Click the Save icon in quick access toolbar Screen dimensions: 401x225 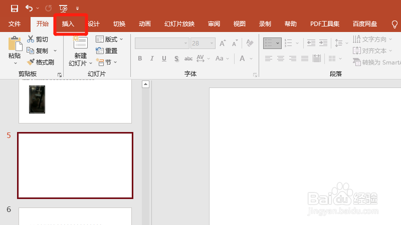pos(15,8)
